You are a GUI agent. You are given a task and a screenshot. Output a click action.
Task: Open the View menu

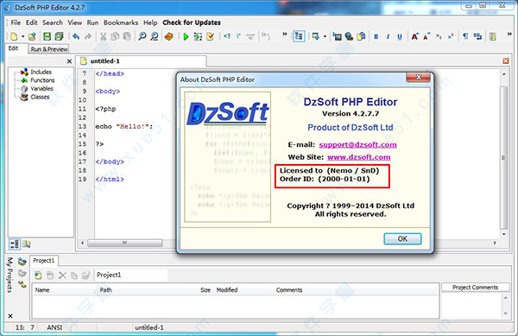(x=74, y=22)
